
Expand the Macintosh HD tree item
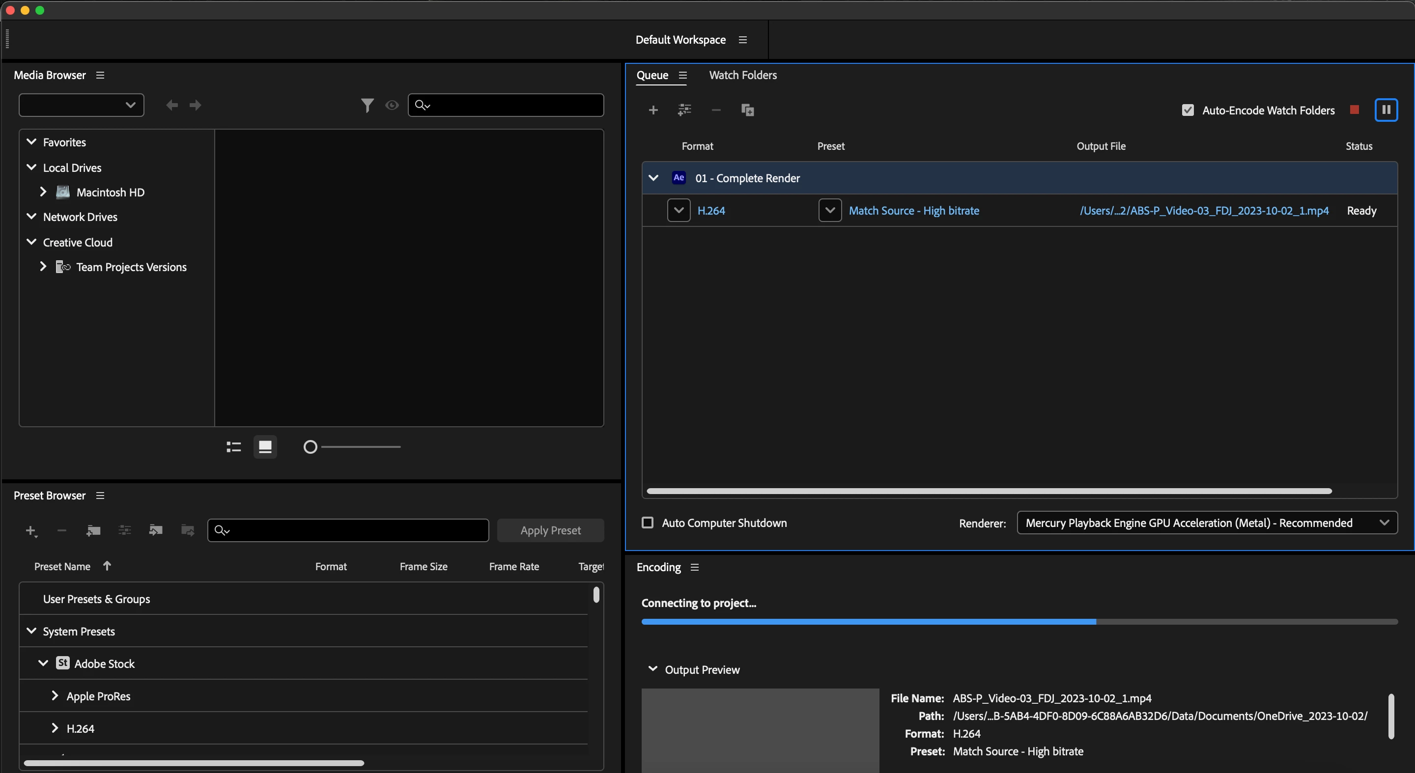coord(43,192)
